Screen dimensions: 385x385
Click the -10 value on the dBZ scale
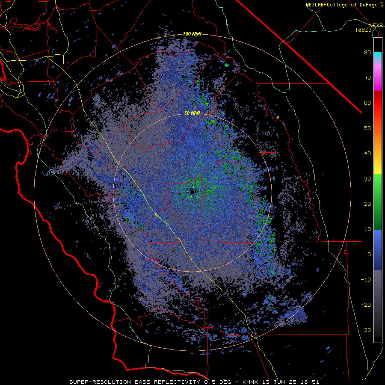366,280
